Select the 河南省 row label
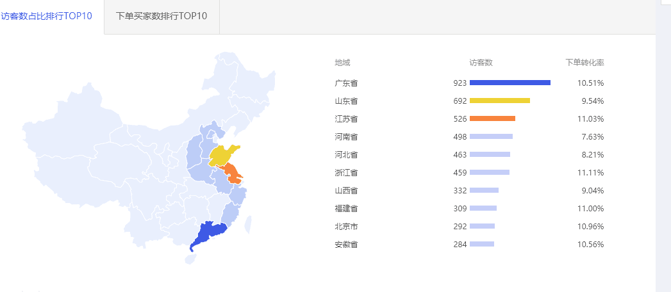 click(x=346, y=137)
